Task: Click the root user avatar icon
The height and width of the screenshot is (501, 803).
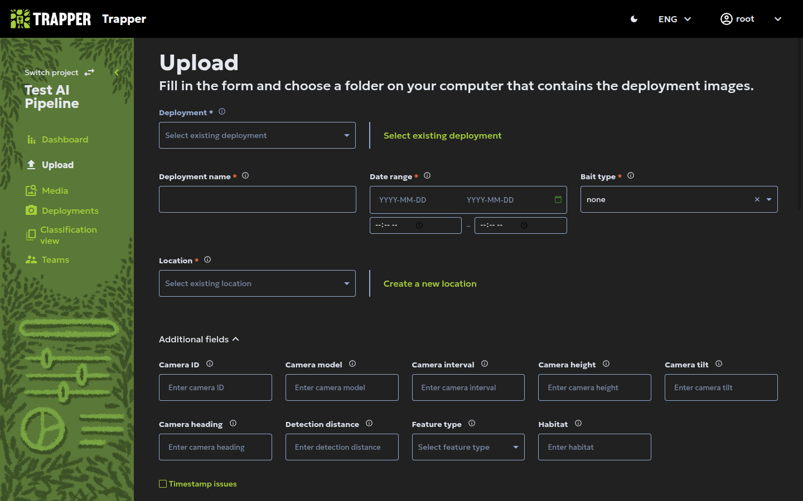Action: pos(726,19)
